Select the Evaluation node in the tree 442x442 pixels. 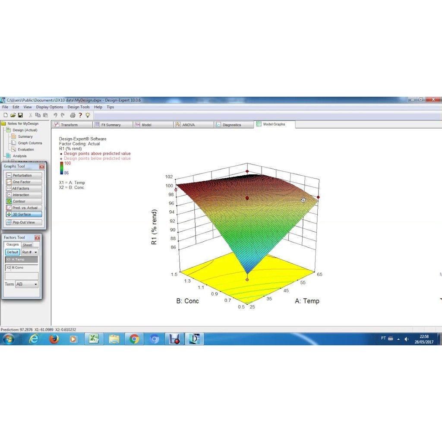(x=25, y=149)
